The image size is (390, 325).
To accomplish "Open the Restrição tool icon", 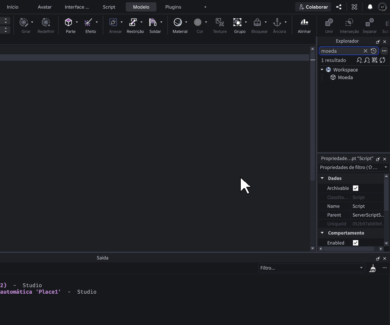I will coord(133,22).
